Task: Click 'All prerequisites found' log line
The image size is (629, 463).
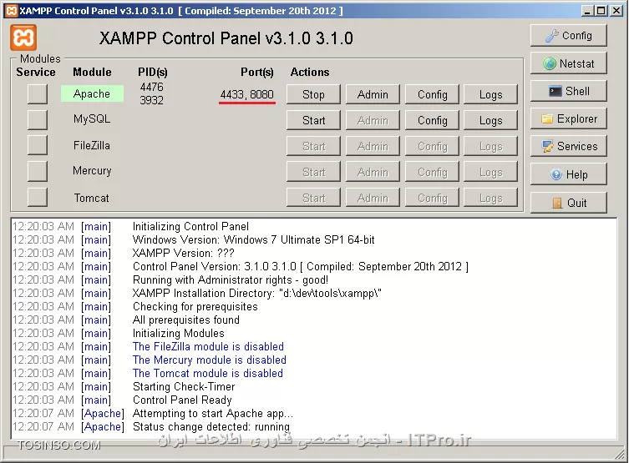Action: [185, 320]
